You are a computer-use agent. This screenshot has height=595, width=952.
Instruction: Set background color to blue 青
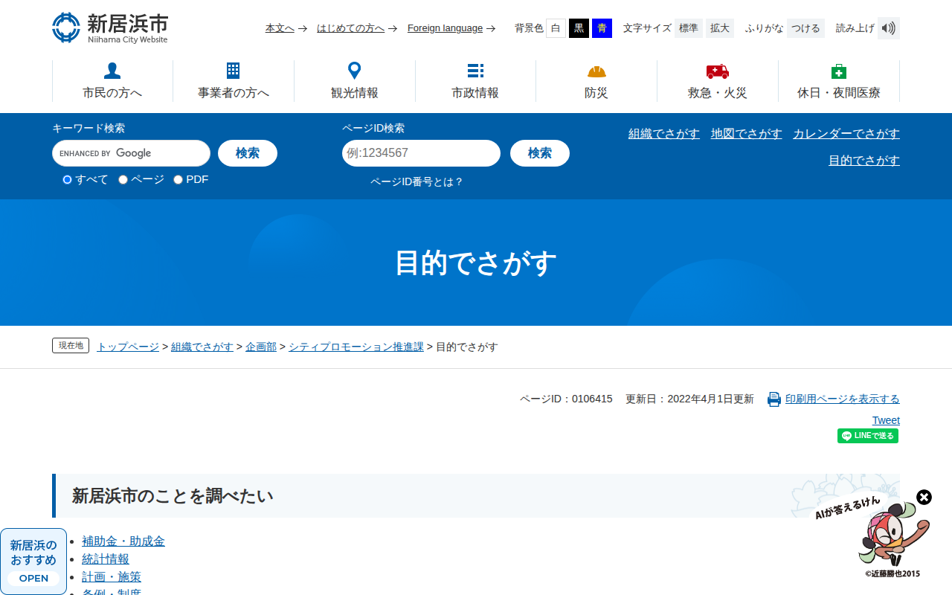point(602,28)
